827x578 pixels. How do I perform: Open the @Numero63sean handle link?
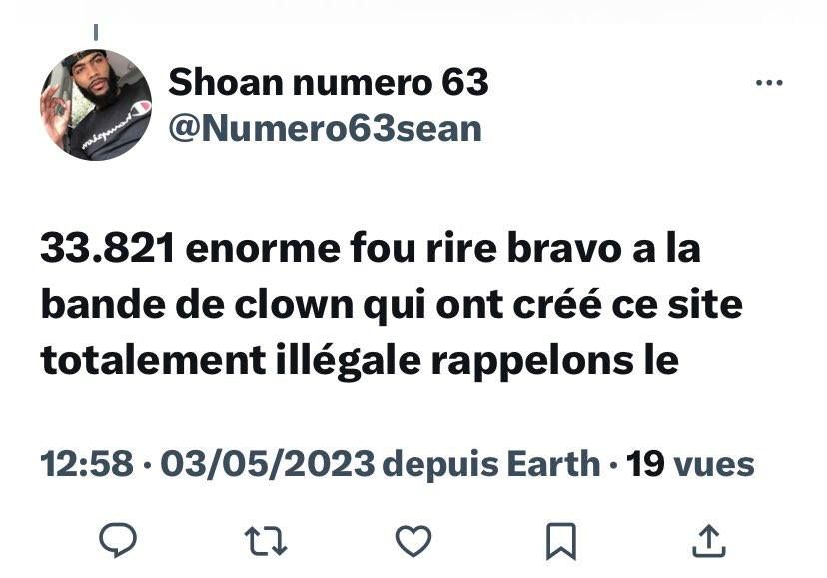point(325,129)
